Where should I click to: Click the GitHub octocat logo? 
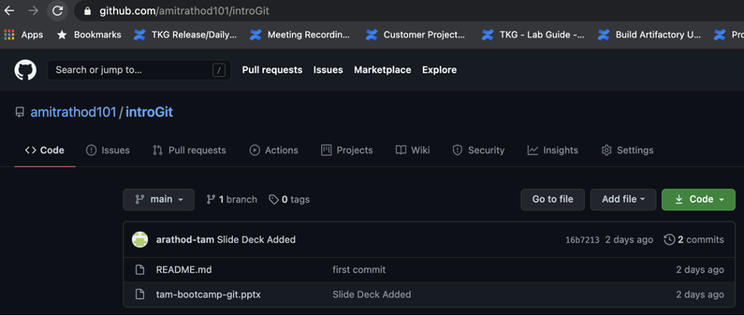[x=25, y=70]
